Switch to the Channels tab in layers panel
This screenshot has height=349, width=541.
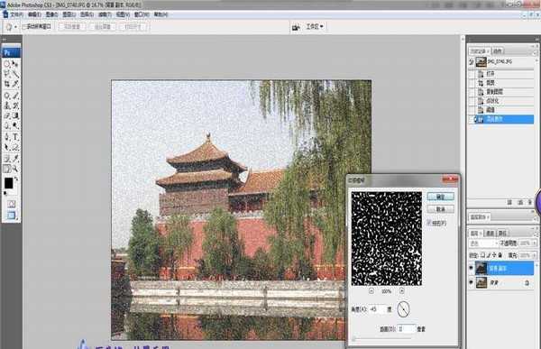(x=491, y=234)
